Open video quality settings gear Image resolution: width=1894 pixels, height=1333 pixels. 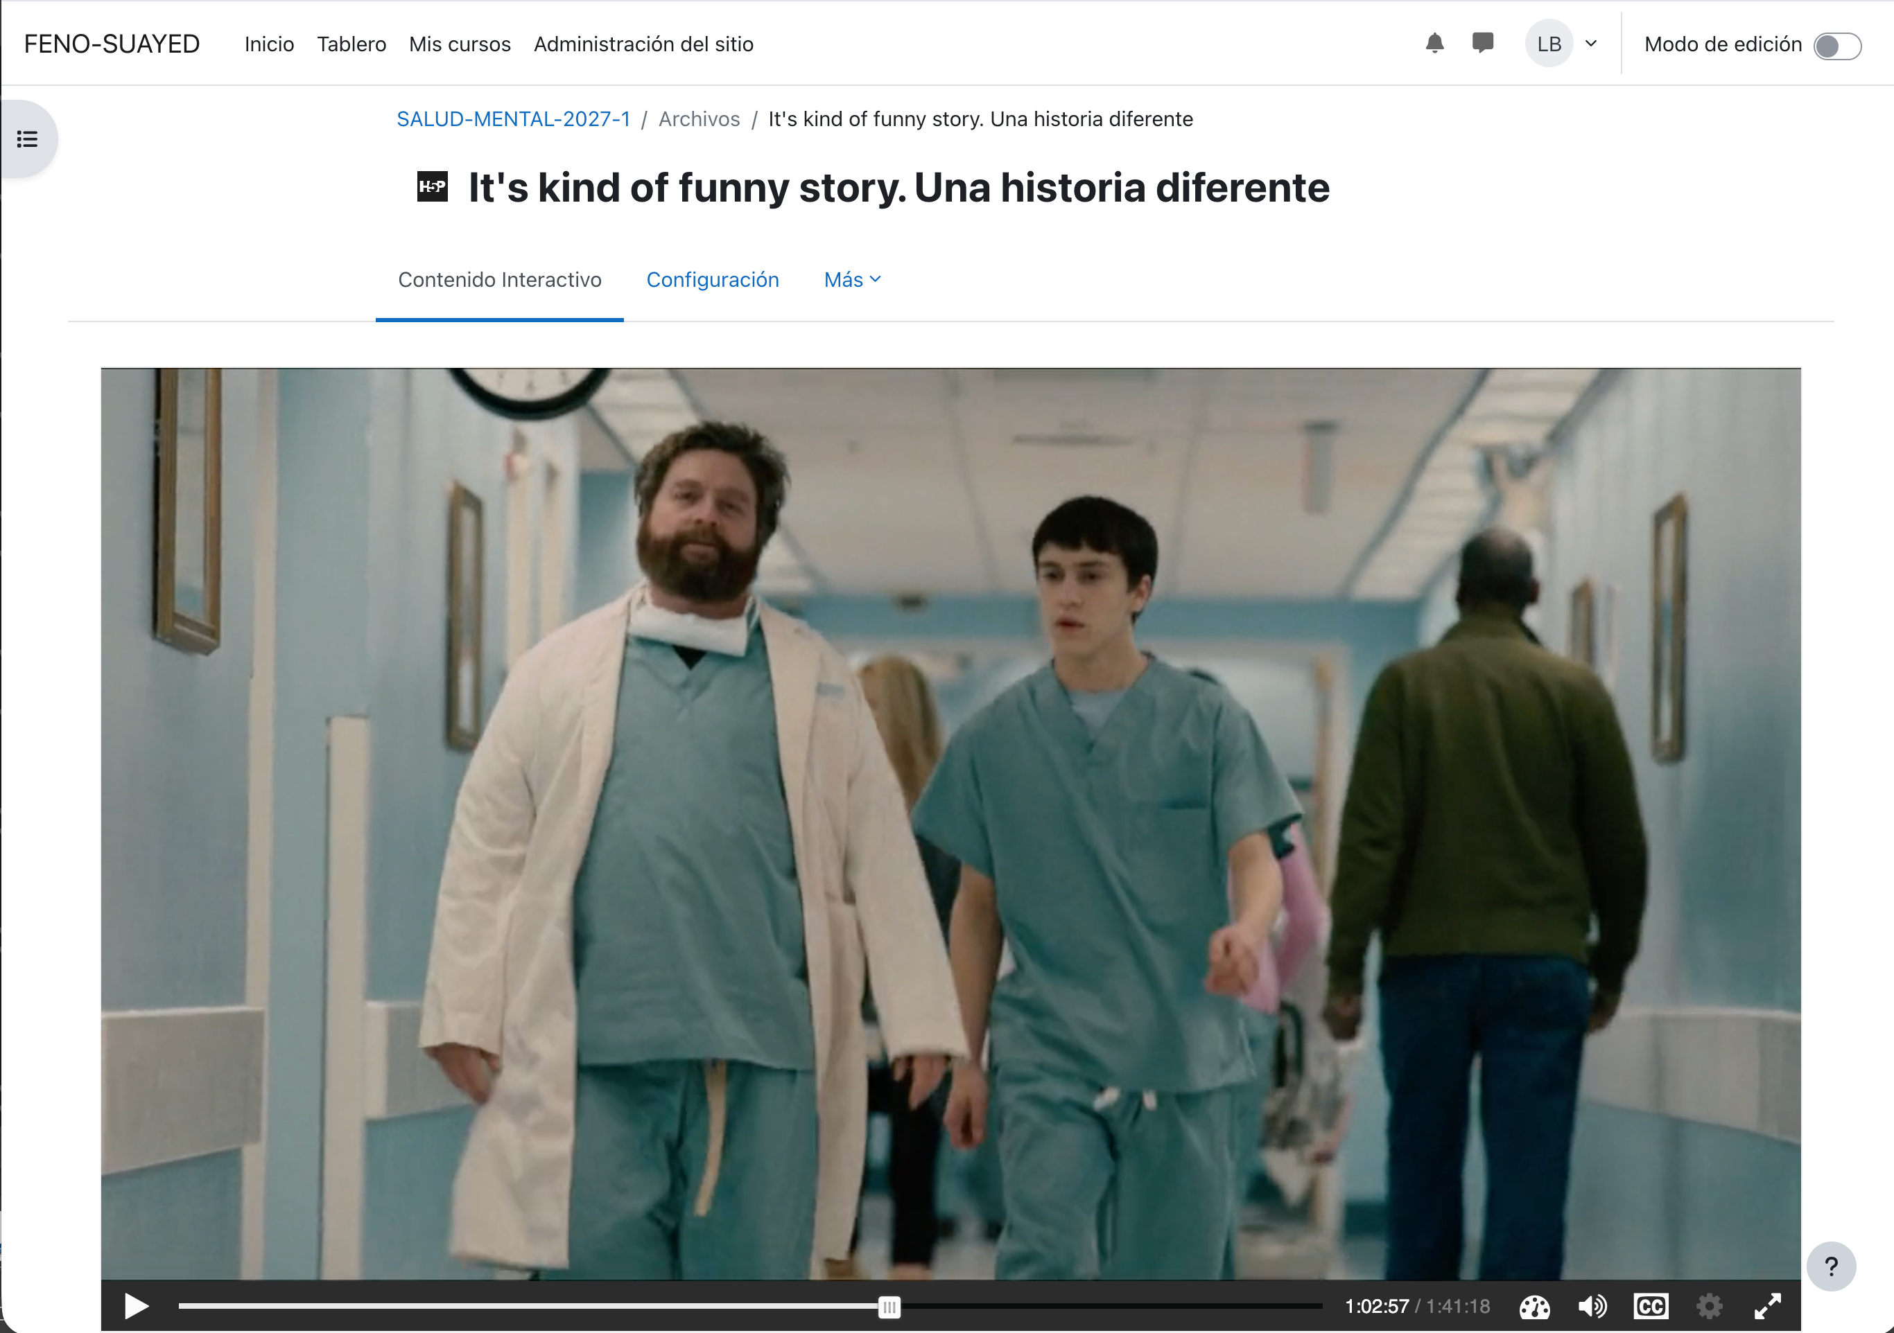[x=1709, y=1307]
